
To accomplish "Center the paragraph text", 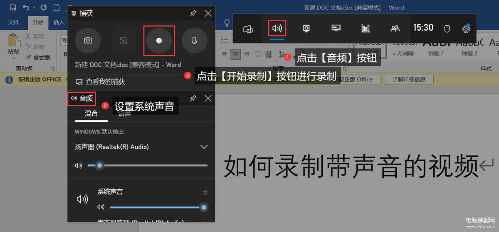I will (x=236, y=54).
